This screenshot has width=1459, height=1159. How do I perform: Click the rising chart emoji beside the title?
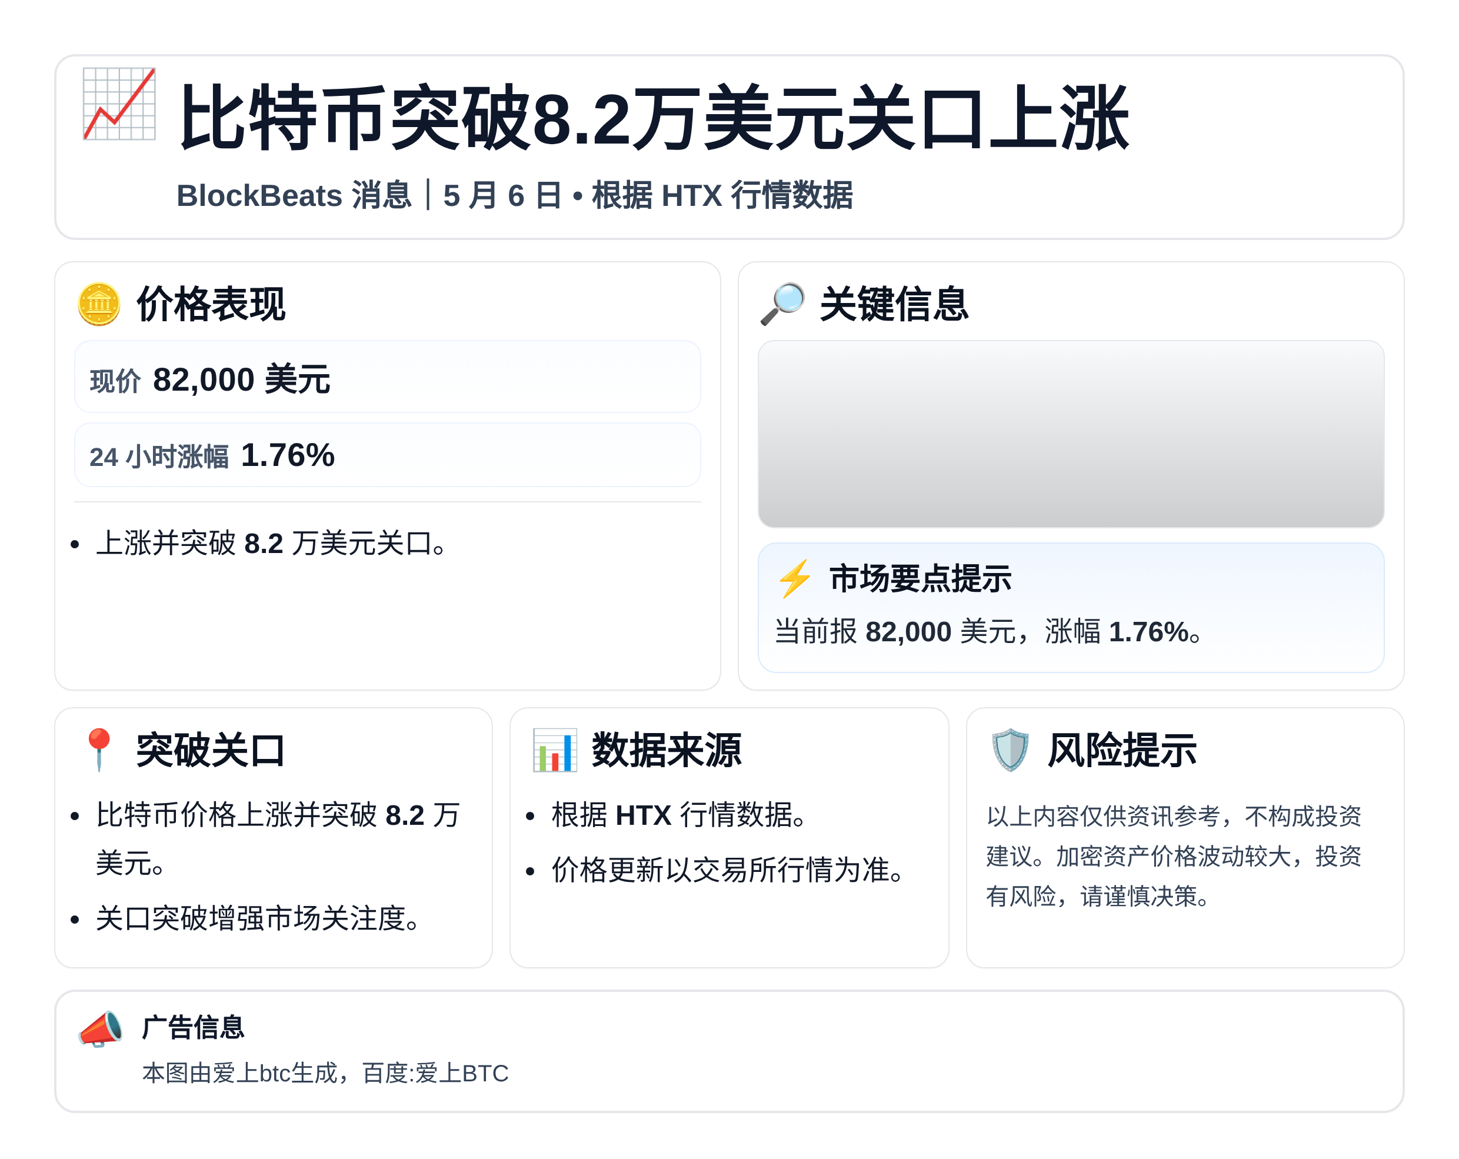coord(119,104)
